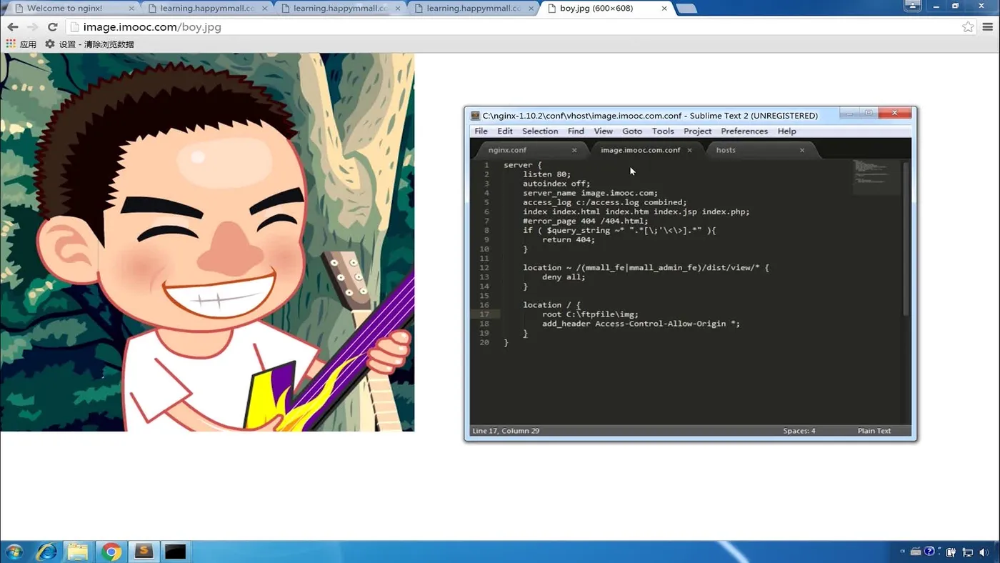Close the Welcome to nginx! tab
This screenshot has width=1000, height=563.
pos(131,9)
